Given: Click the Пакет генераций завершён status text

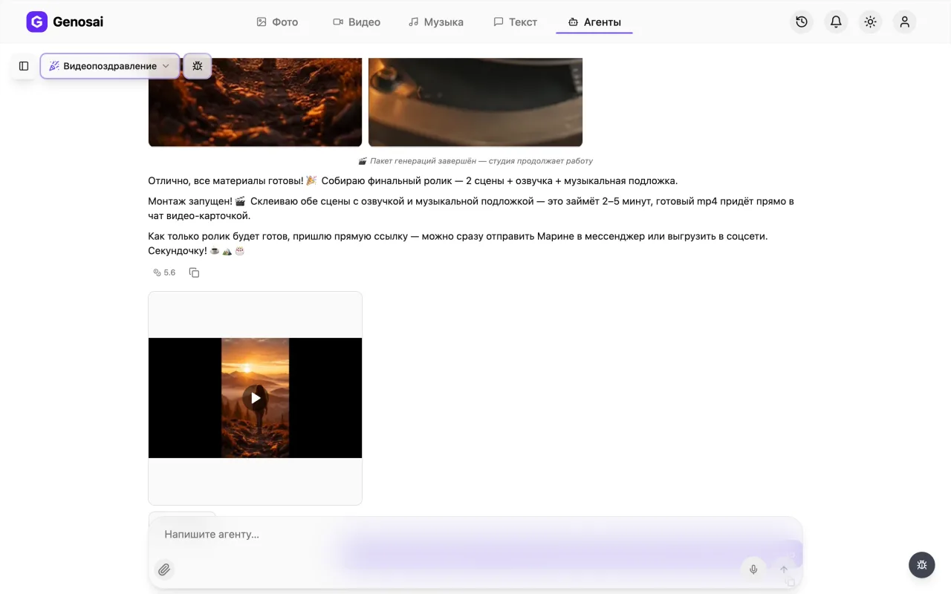Looking at the screenshot, I should coord(475,161).
